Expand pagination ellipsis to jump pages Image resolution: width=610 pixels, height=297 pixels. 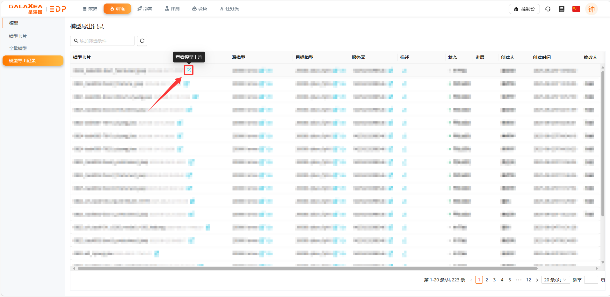click(x=519, y=280)
